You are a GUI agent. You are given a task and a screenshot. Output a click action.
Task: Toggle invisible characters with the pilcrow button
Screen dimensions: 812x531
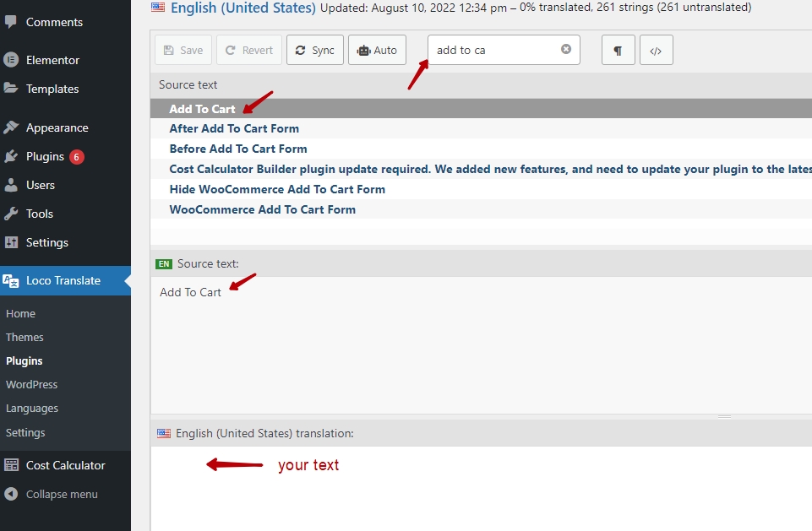[x=618, y=50]
